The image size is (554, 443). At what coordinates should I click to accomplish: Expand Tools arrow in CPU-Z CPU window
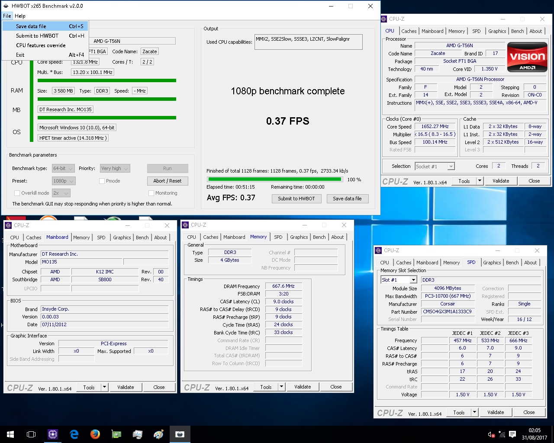(x=480, y=181)
